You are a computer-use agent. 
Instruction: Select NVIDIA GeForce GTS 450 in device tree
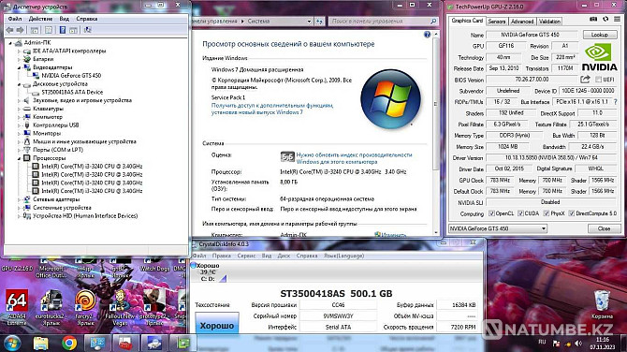point(71,76)
